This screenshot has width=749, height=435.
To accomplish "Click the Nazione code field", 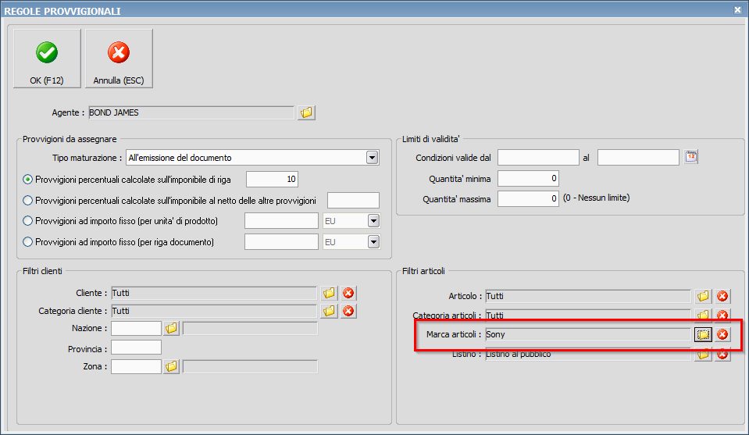I will 136,328.
